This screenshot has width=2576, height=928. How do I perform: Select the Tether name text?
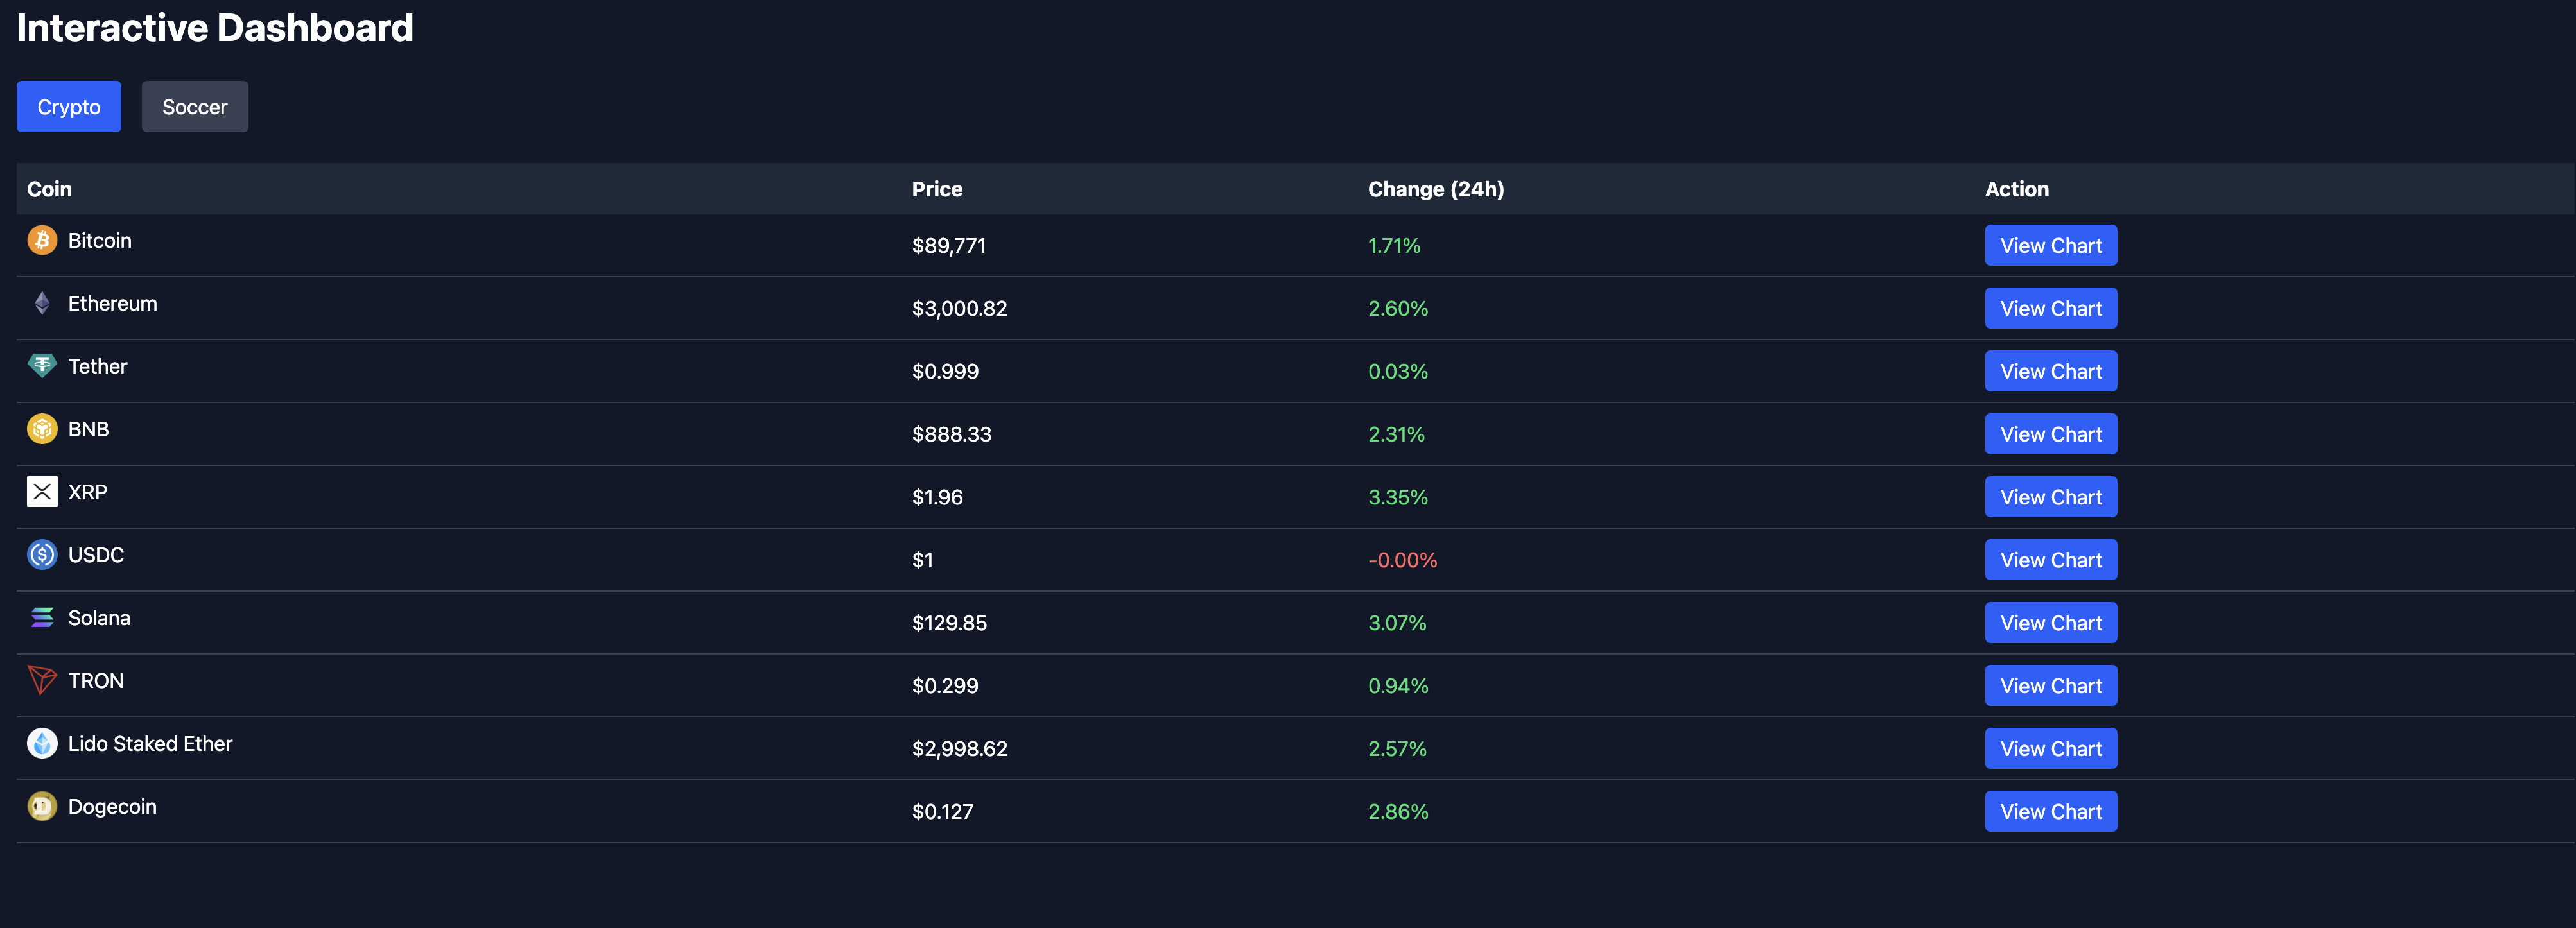click(98, 367)
